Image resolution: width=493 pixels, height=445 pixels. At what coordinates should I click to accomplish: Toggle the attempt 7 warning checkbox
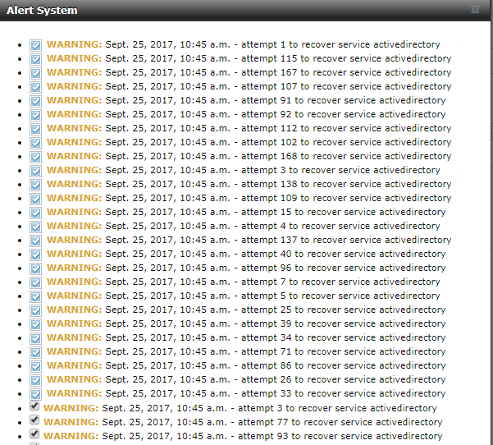click(35, 282)
